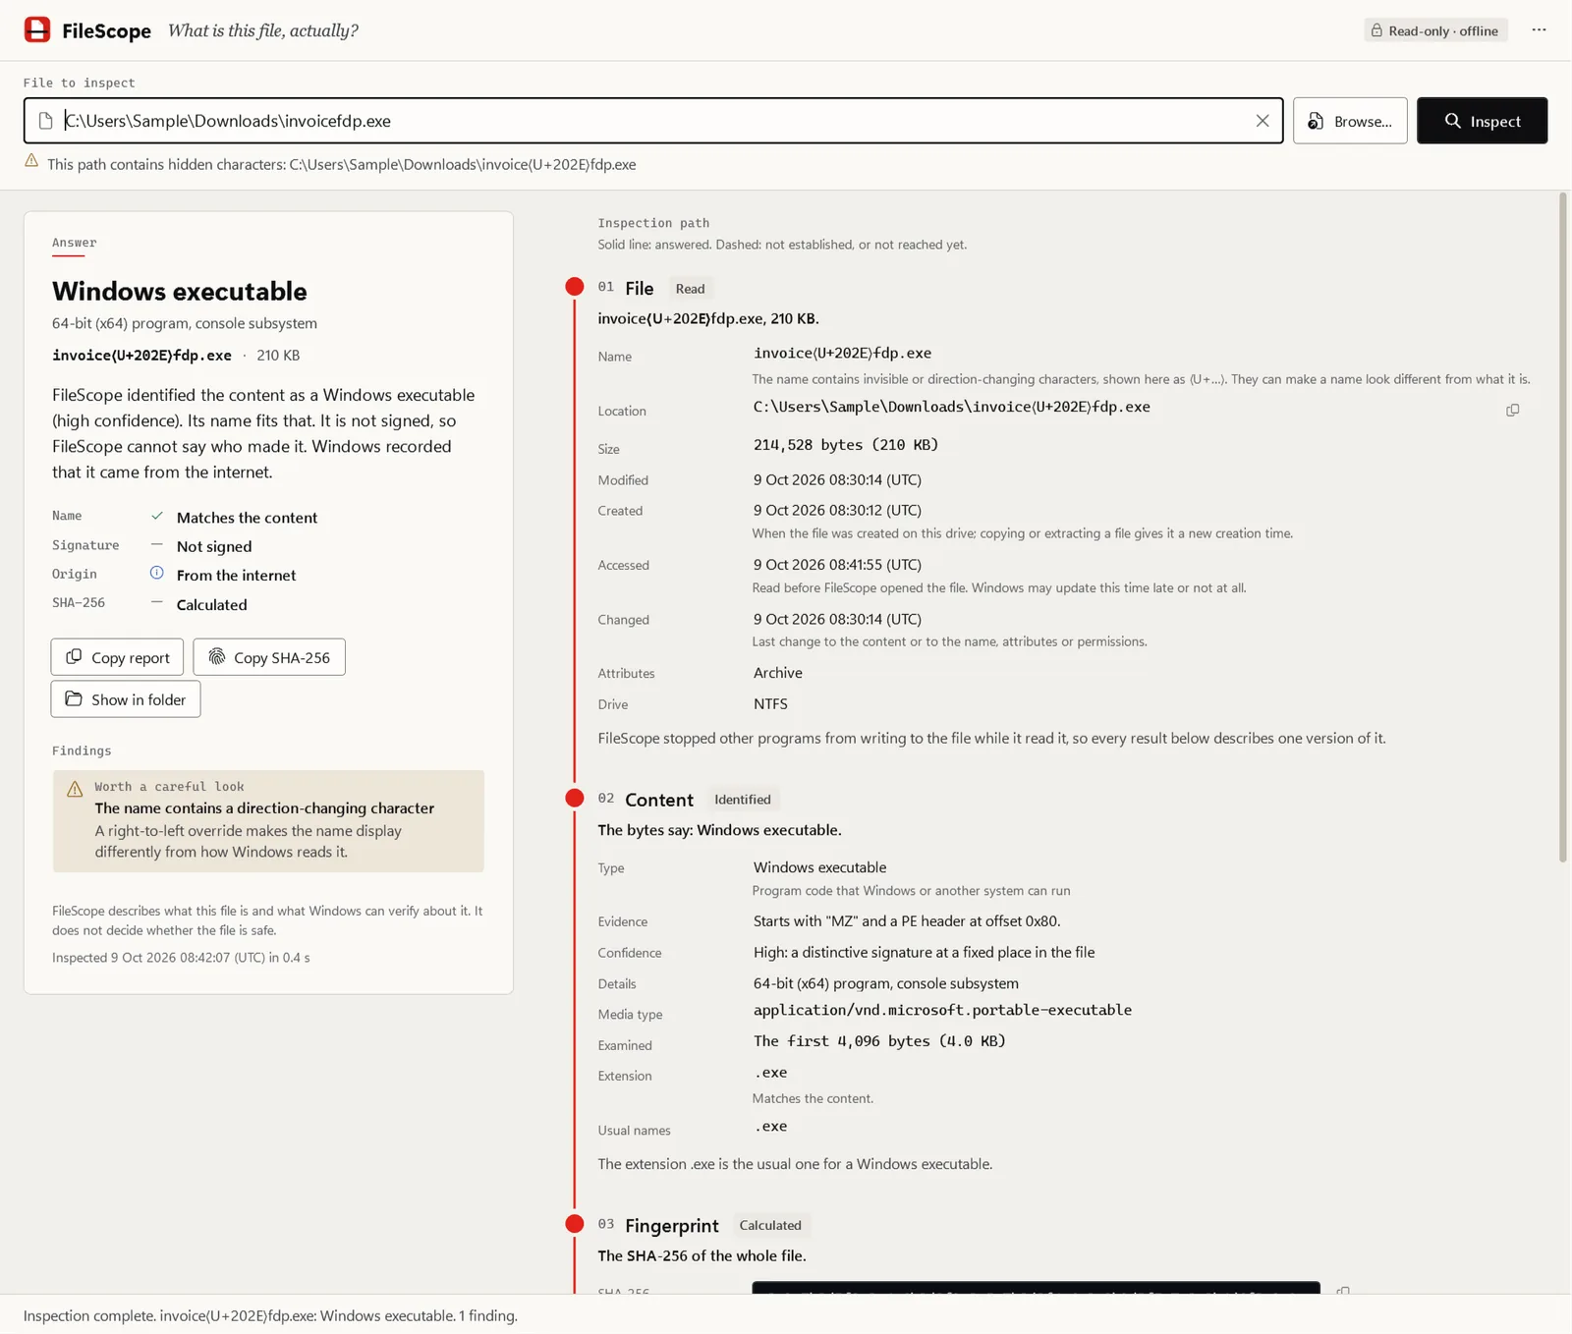Image resolution: width=1572 pixels, height=1334 pixels.
Task: Open the three-dot more options menu
Action: (1539, 29)
